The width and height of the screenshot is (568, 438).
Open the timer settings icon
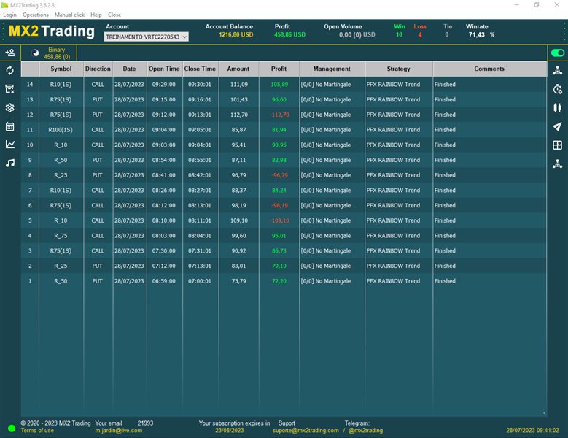[558, 89]
